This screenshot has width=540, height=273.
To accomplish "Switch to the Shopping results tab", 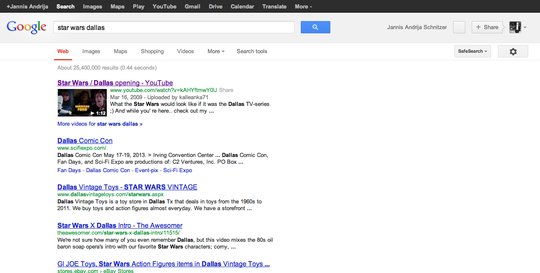I will (152, 51).
